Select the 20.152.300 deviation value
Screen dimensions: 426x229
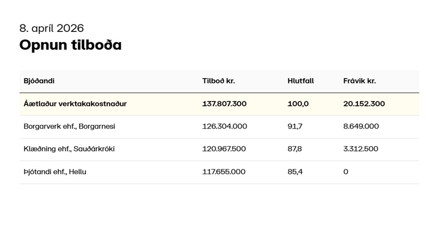tap(364, 104)
